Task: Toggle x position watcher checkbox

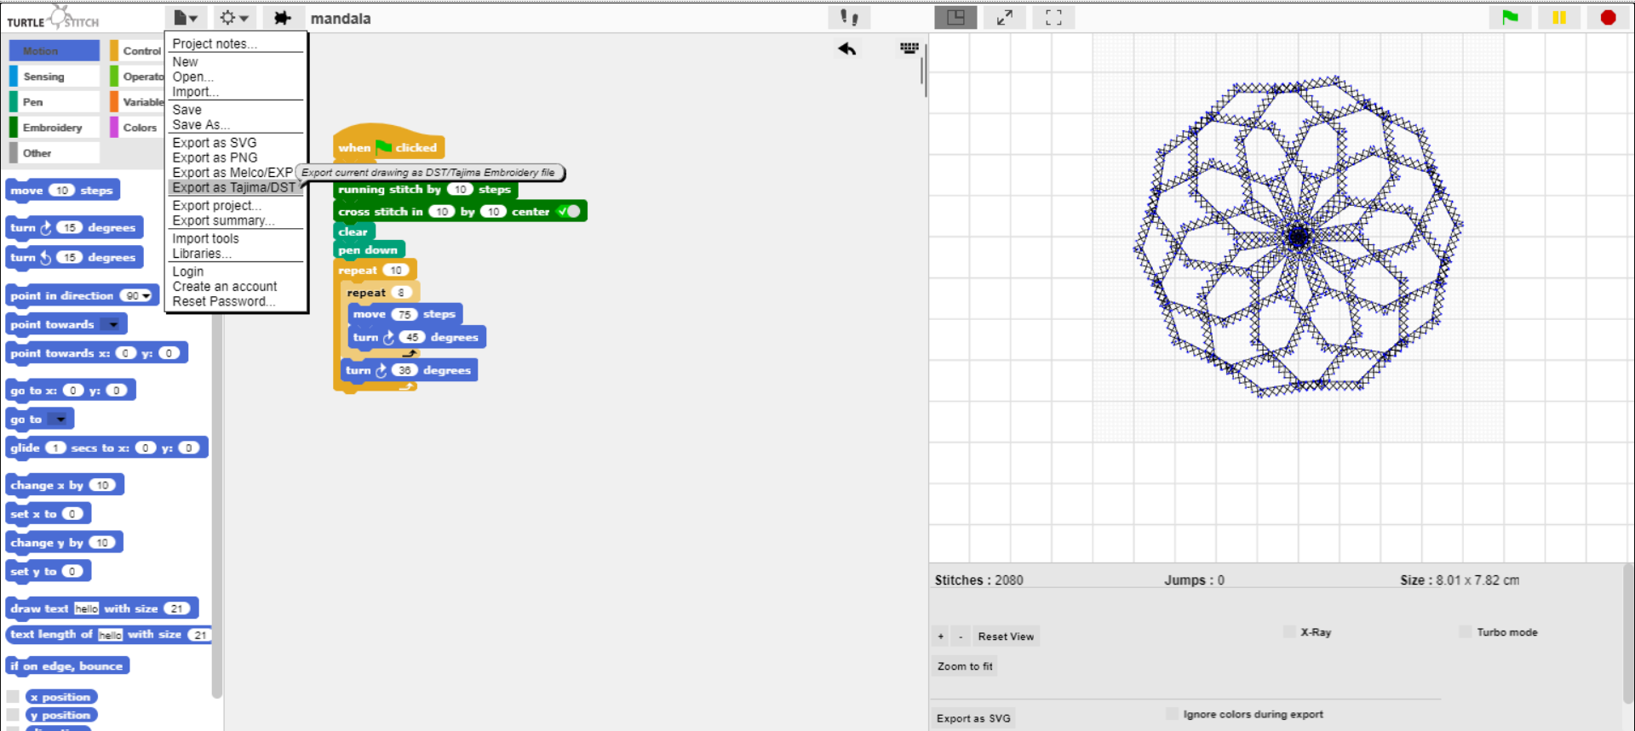Action: click(13, 697)
